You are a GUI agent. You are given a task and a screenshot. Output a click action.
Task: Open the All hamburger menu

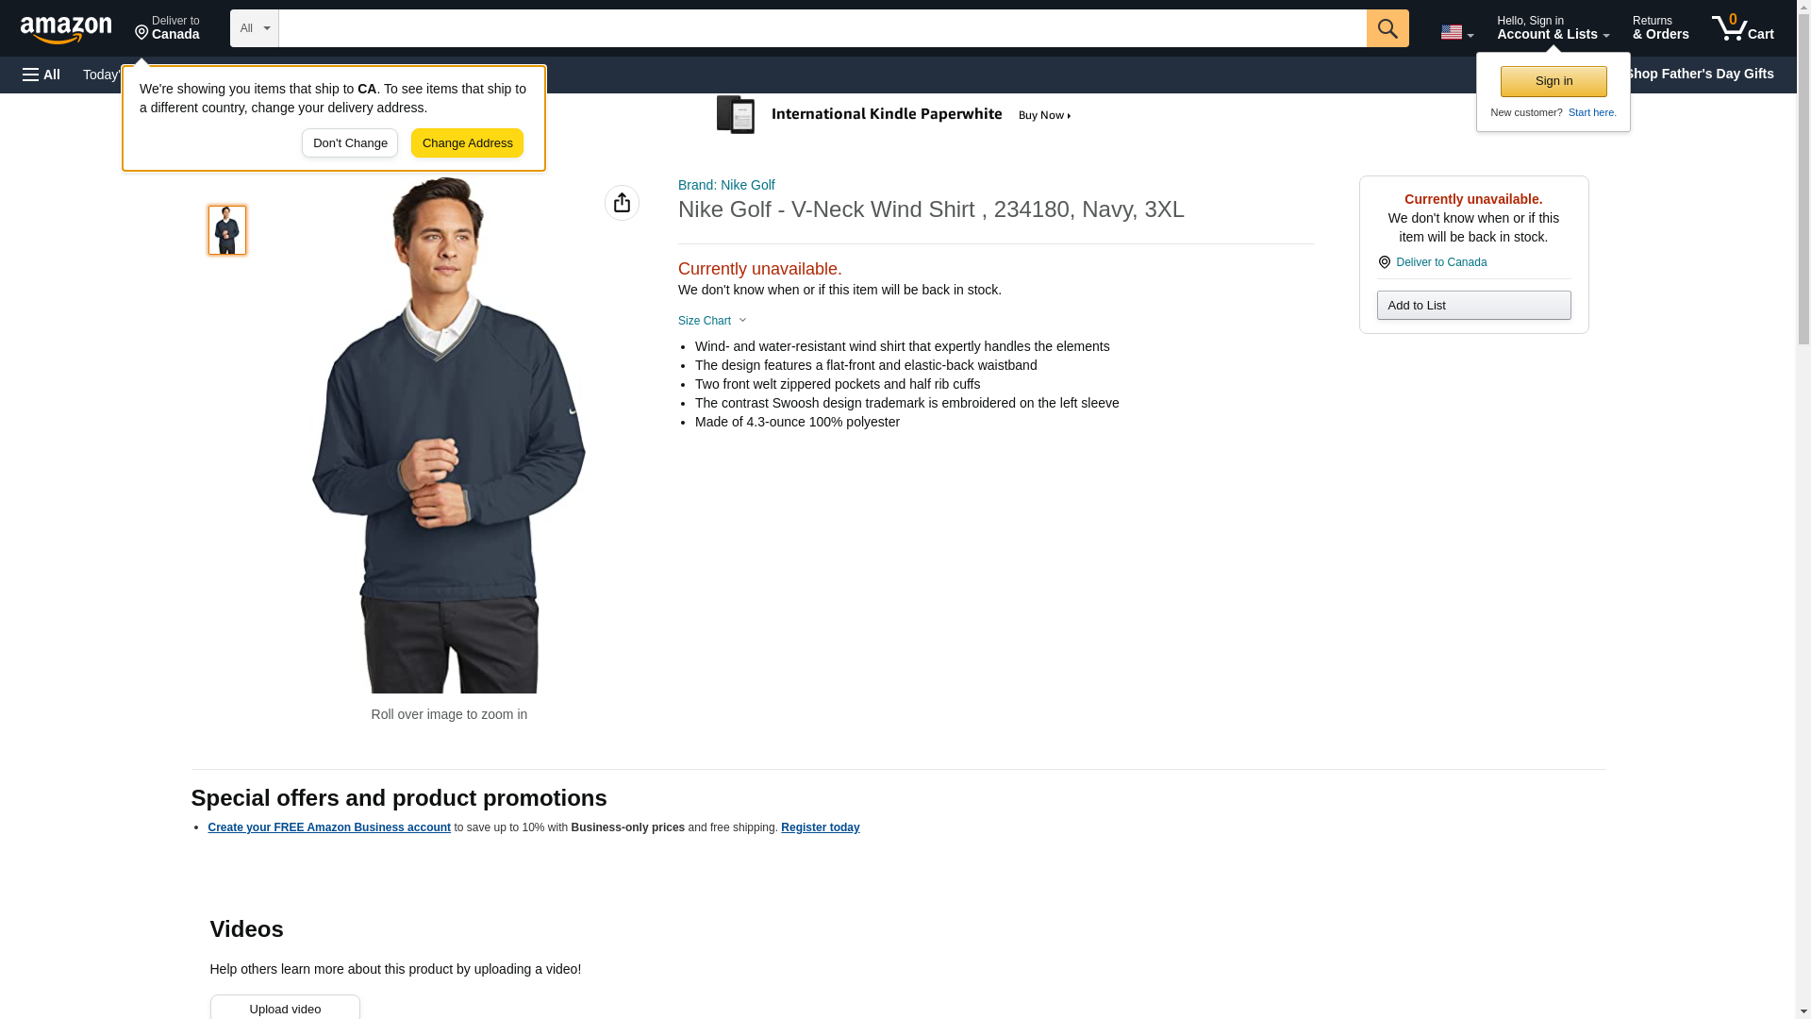(42, 75)
